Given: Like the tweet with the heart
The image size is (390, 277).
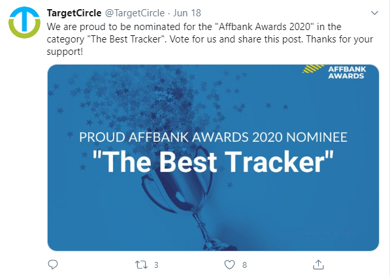Looking at the screenshot, I should click(229, 265).
